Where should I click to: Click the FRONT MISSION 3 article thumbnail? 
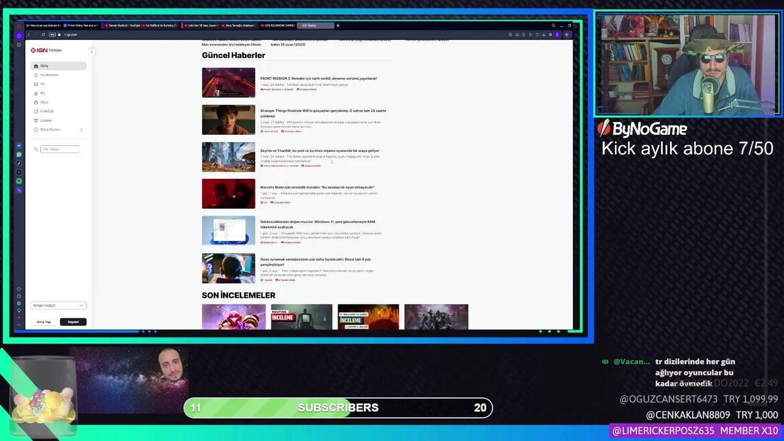pyautogui.click(x=228, y=83)
